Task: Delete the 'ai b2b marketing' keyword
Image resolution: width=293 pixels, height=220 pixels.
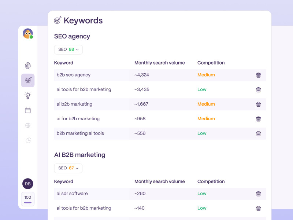Action: pos(259,104)
